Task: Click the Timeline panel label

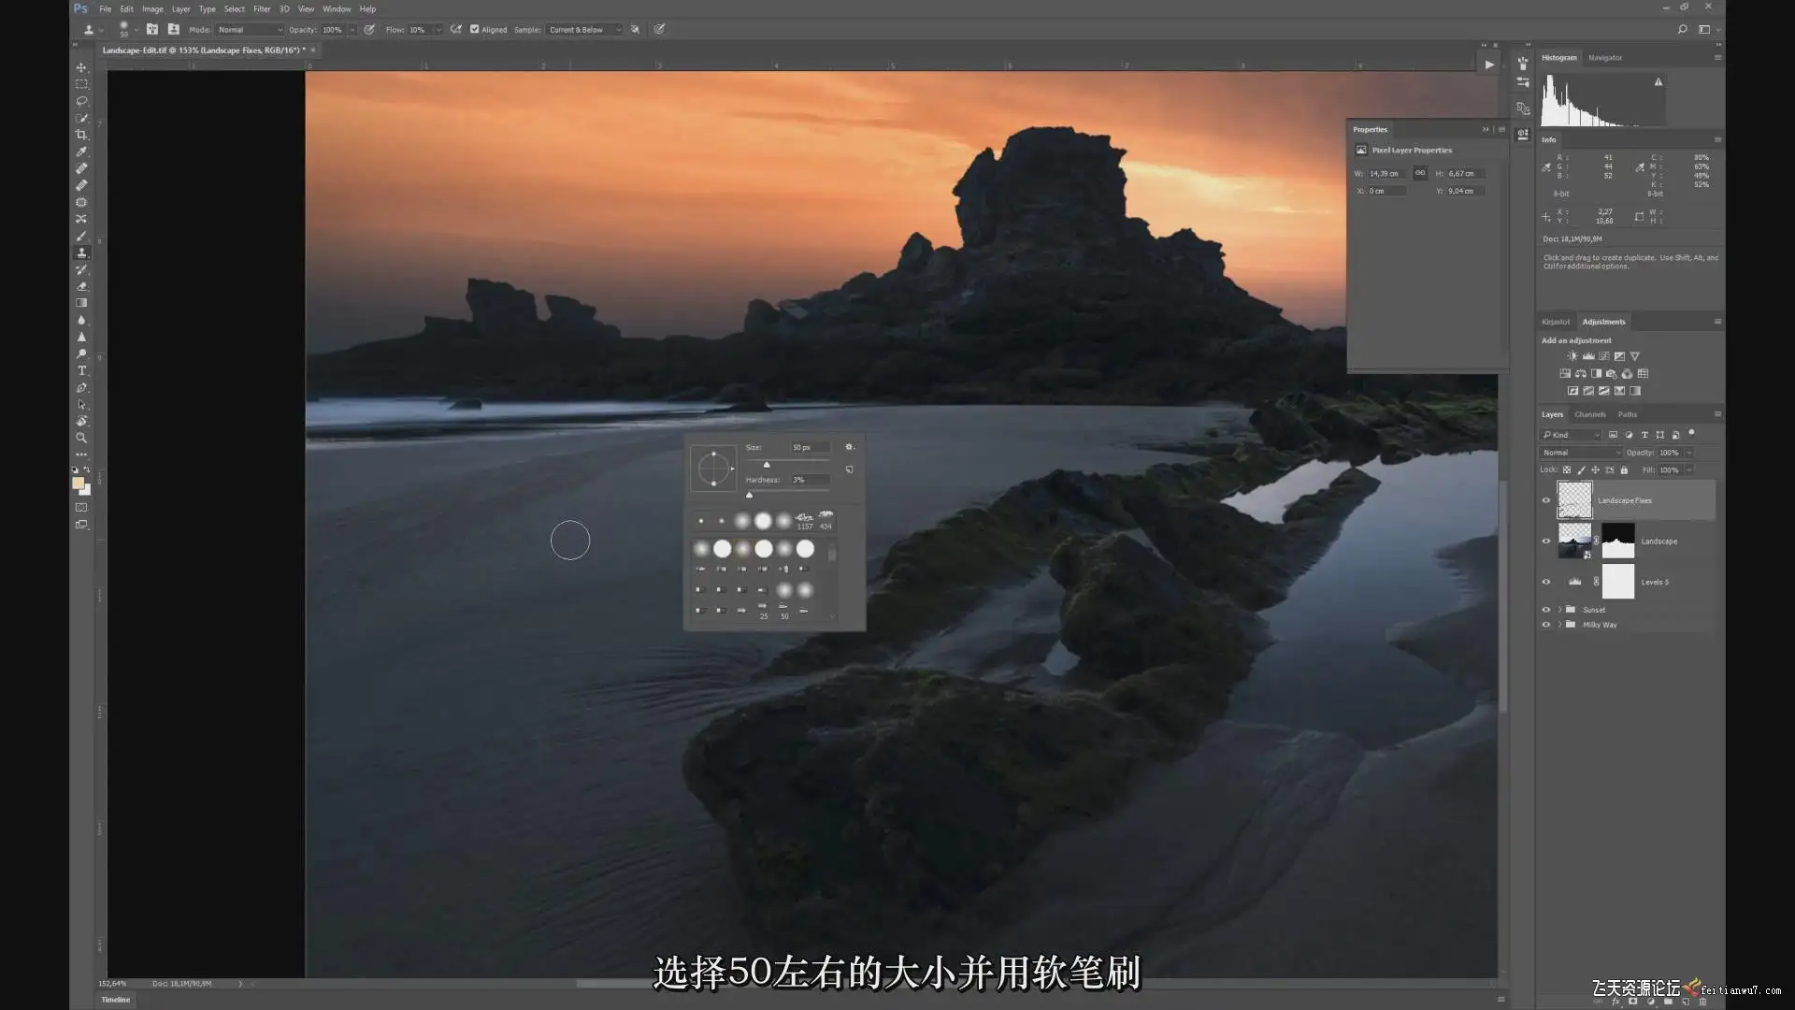Action: (x=116, y=1000)
